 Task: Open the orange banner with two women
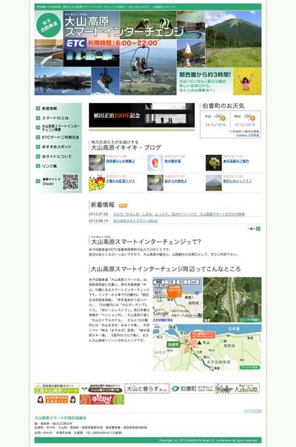(57, 400)
